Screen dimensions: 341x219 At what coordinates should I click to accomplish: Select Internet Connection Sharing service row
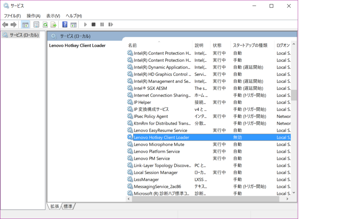[209, 95]
